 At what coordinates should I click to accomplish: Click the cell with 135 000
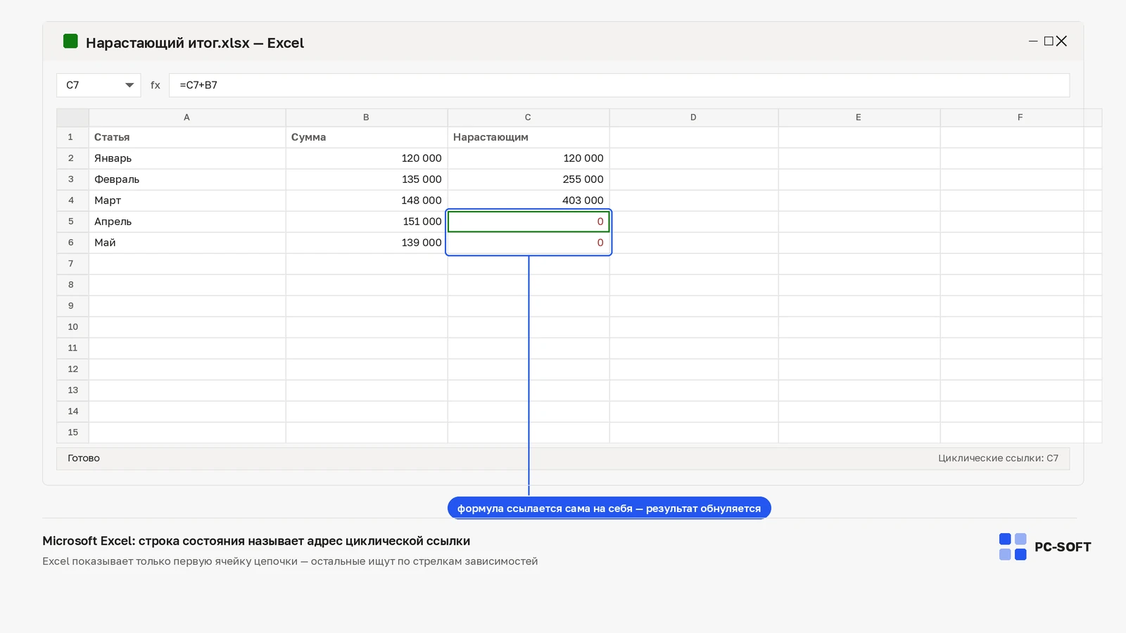(367, 179)
